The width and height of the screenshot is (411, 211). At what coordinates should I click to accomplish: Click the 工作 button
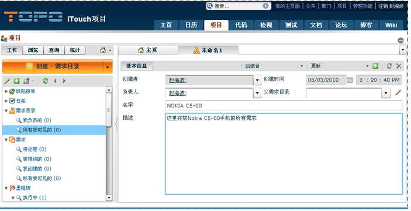12,50
